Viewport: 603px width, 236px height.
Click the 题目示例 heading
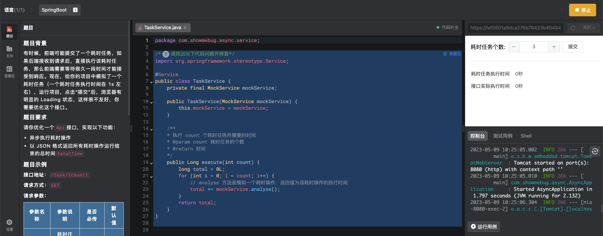tap(35, 165)
